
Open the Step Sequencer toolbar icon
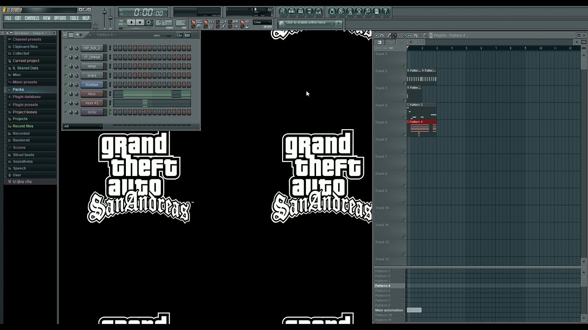pos(292,11)
